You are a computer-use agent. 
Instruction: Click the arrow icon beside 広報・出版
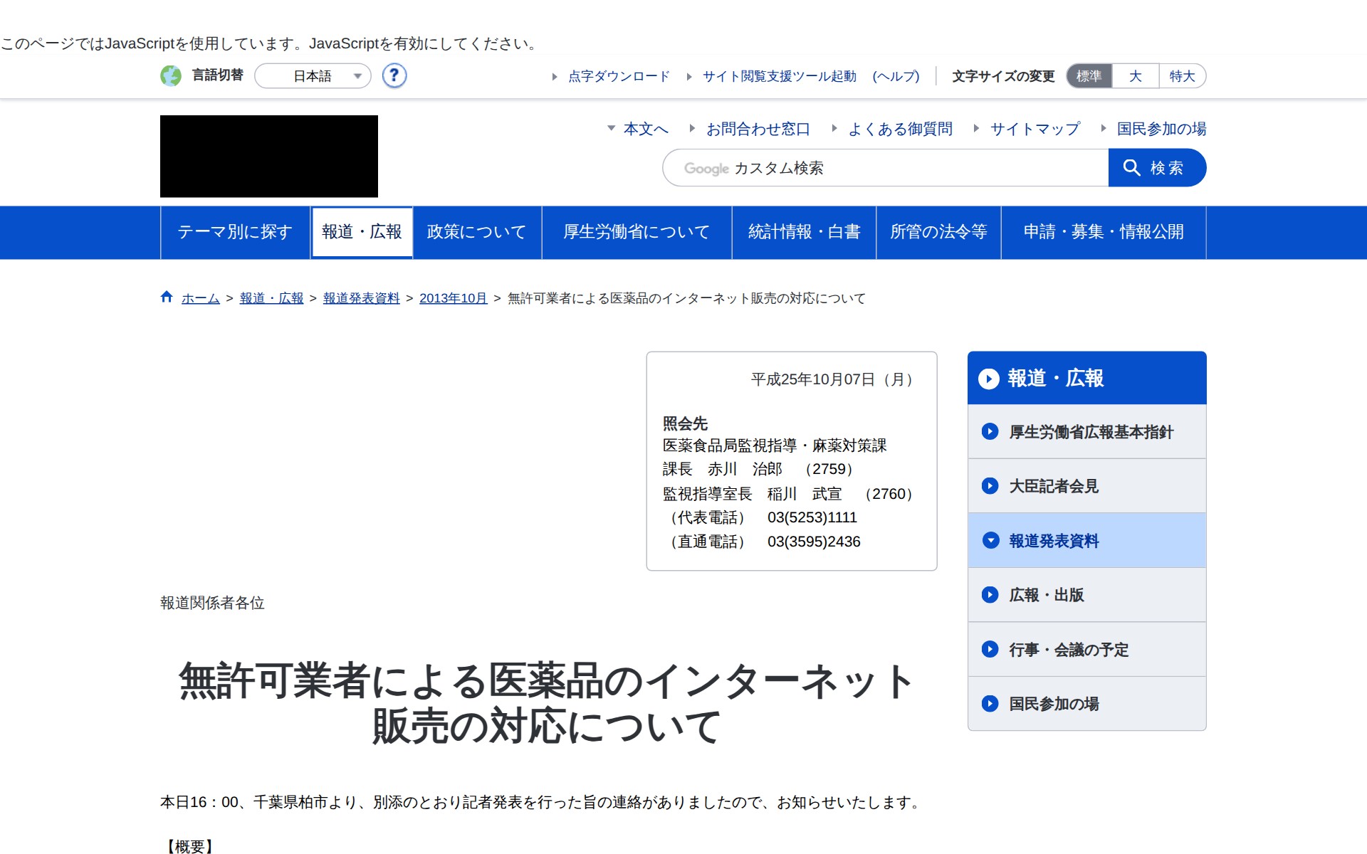[x=989, y=595]
